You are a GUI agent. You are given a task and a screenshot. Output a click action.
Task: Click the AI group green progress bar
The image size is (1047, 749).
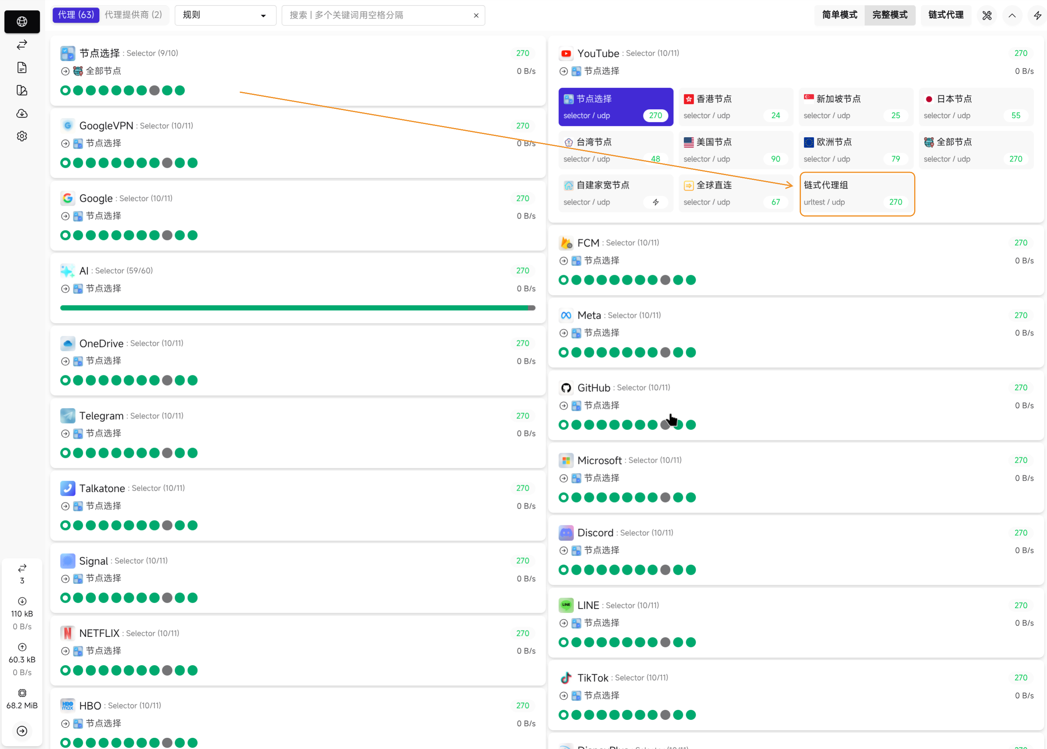pos(298,307)
